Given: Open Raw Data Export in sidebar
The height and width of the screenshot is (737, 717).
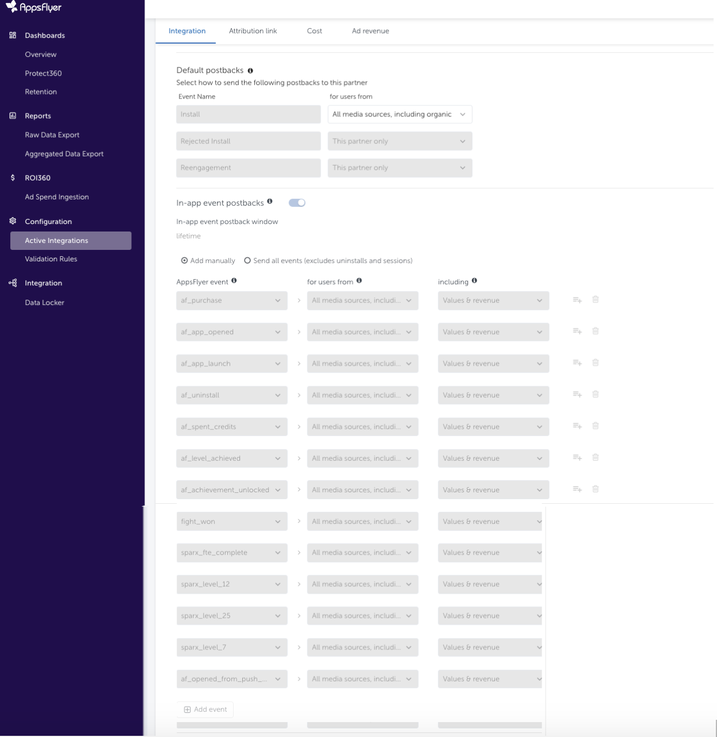Looking at the screenshot, I should click(x=52, y=135).
